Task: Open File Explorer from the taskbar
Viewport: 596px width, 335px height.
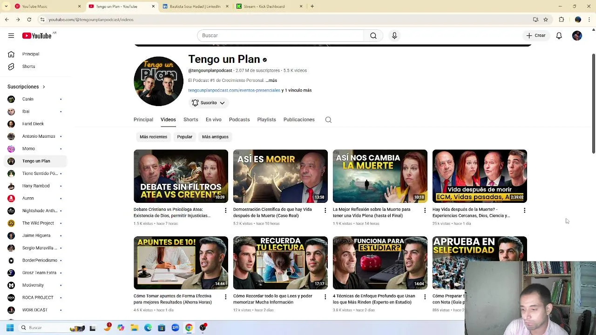Action: tap(135, 328)
